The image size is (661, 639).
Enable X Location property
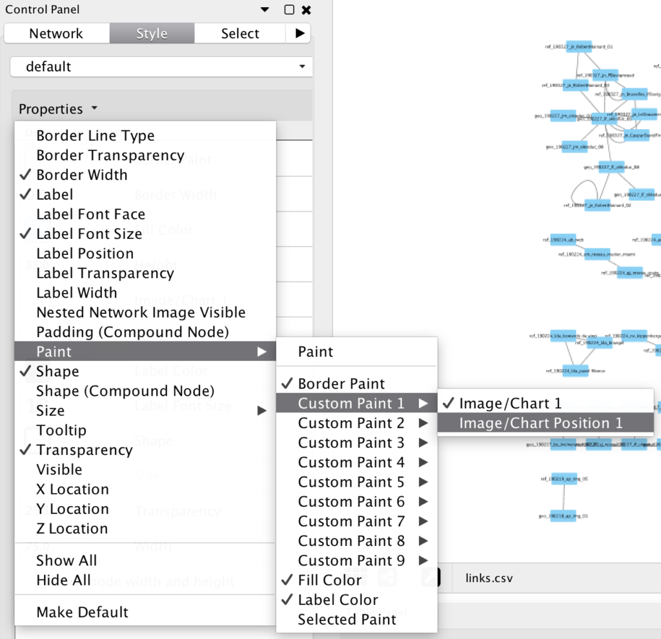(x=145, y=489)
